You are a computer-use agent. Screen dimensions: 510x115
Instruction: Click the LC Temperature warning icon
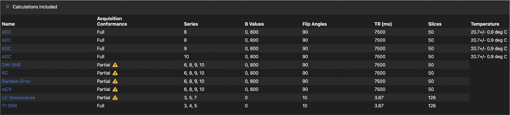coord(115,98)
